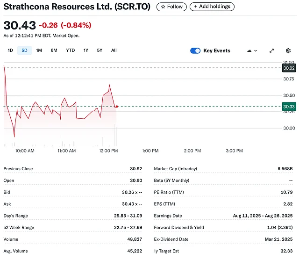Click the 1y Target Est value 32.33
299x260 pixels.
pyautogui.click(x=286, y=251)
